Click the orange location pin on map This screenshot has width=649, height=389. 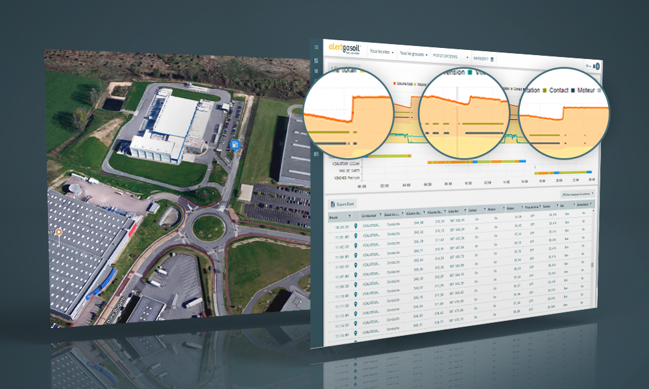[59, 231]
